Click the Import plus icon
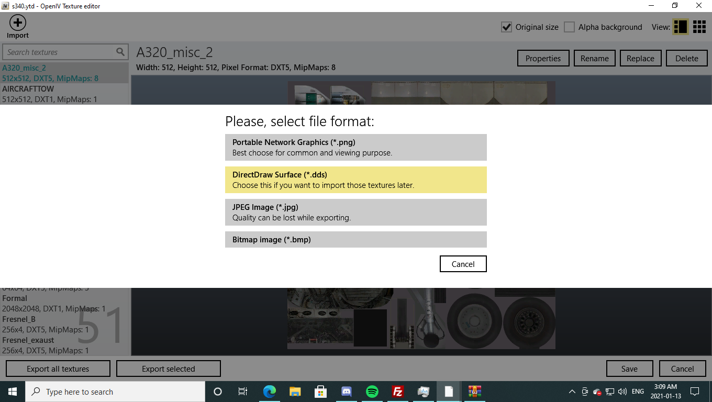This screenshot has width=712, height=402. point(18,23)
